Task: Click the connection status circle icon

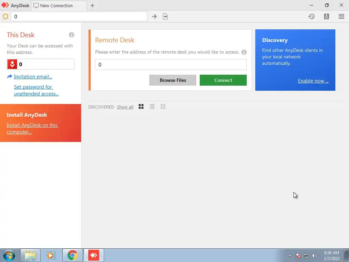Action: (x=5, y=16)
